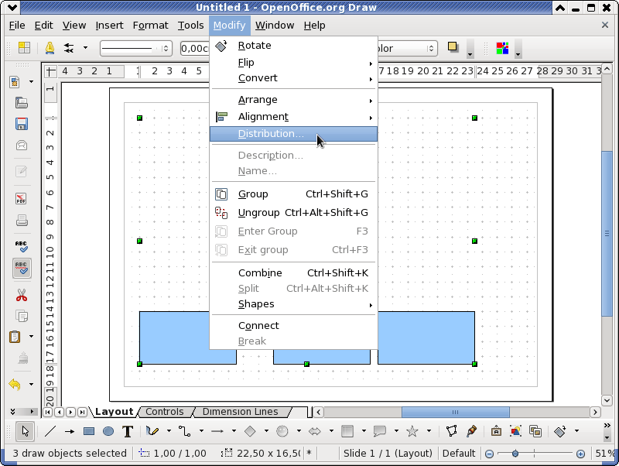
Task: Open the Gallery icon
Action: (x=535, y=431)
